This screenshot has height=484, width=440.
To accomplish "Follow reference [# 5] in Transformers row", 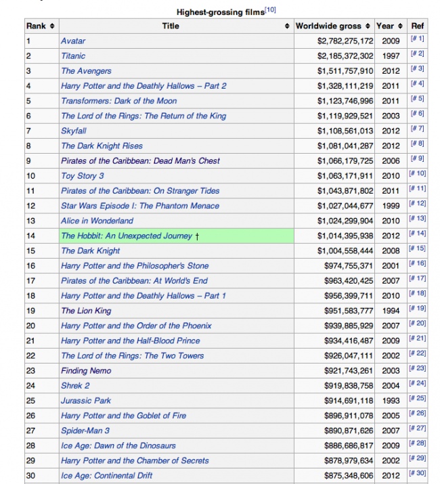I will coord(418,98).
